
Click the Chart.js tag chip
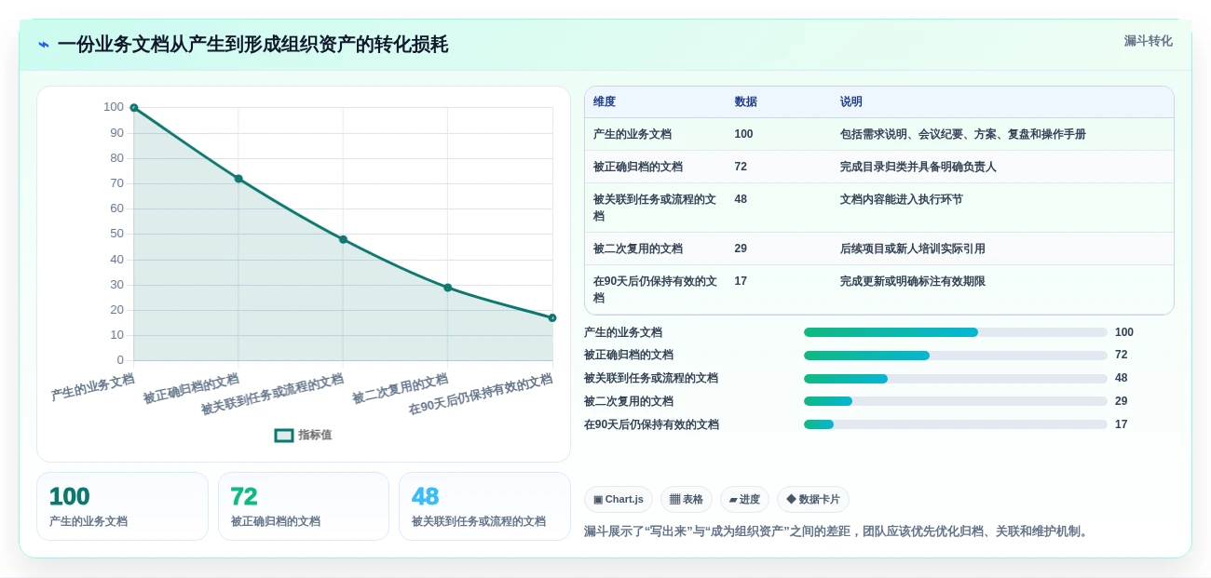pos(619,499)
